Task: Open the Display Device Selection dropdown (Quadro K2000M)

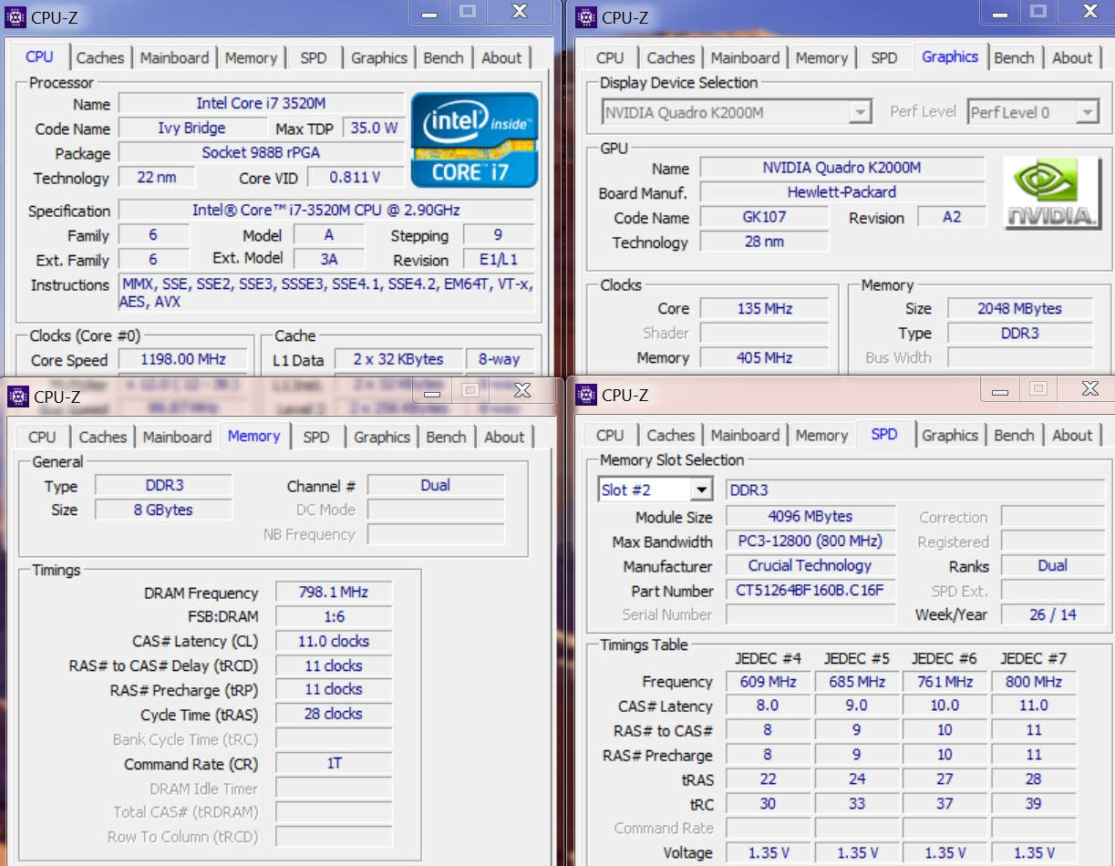Action: pos(737,112)
